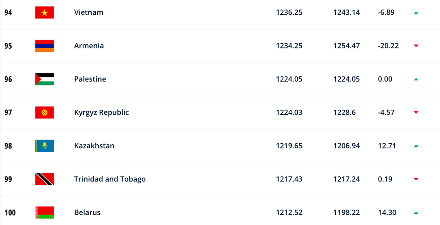This screenshot has height=225, width=440.
Task: Select the Palestine team name
Action: pos(90,79)
